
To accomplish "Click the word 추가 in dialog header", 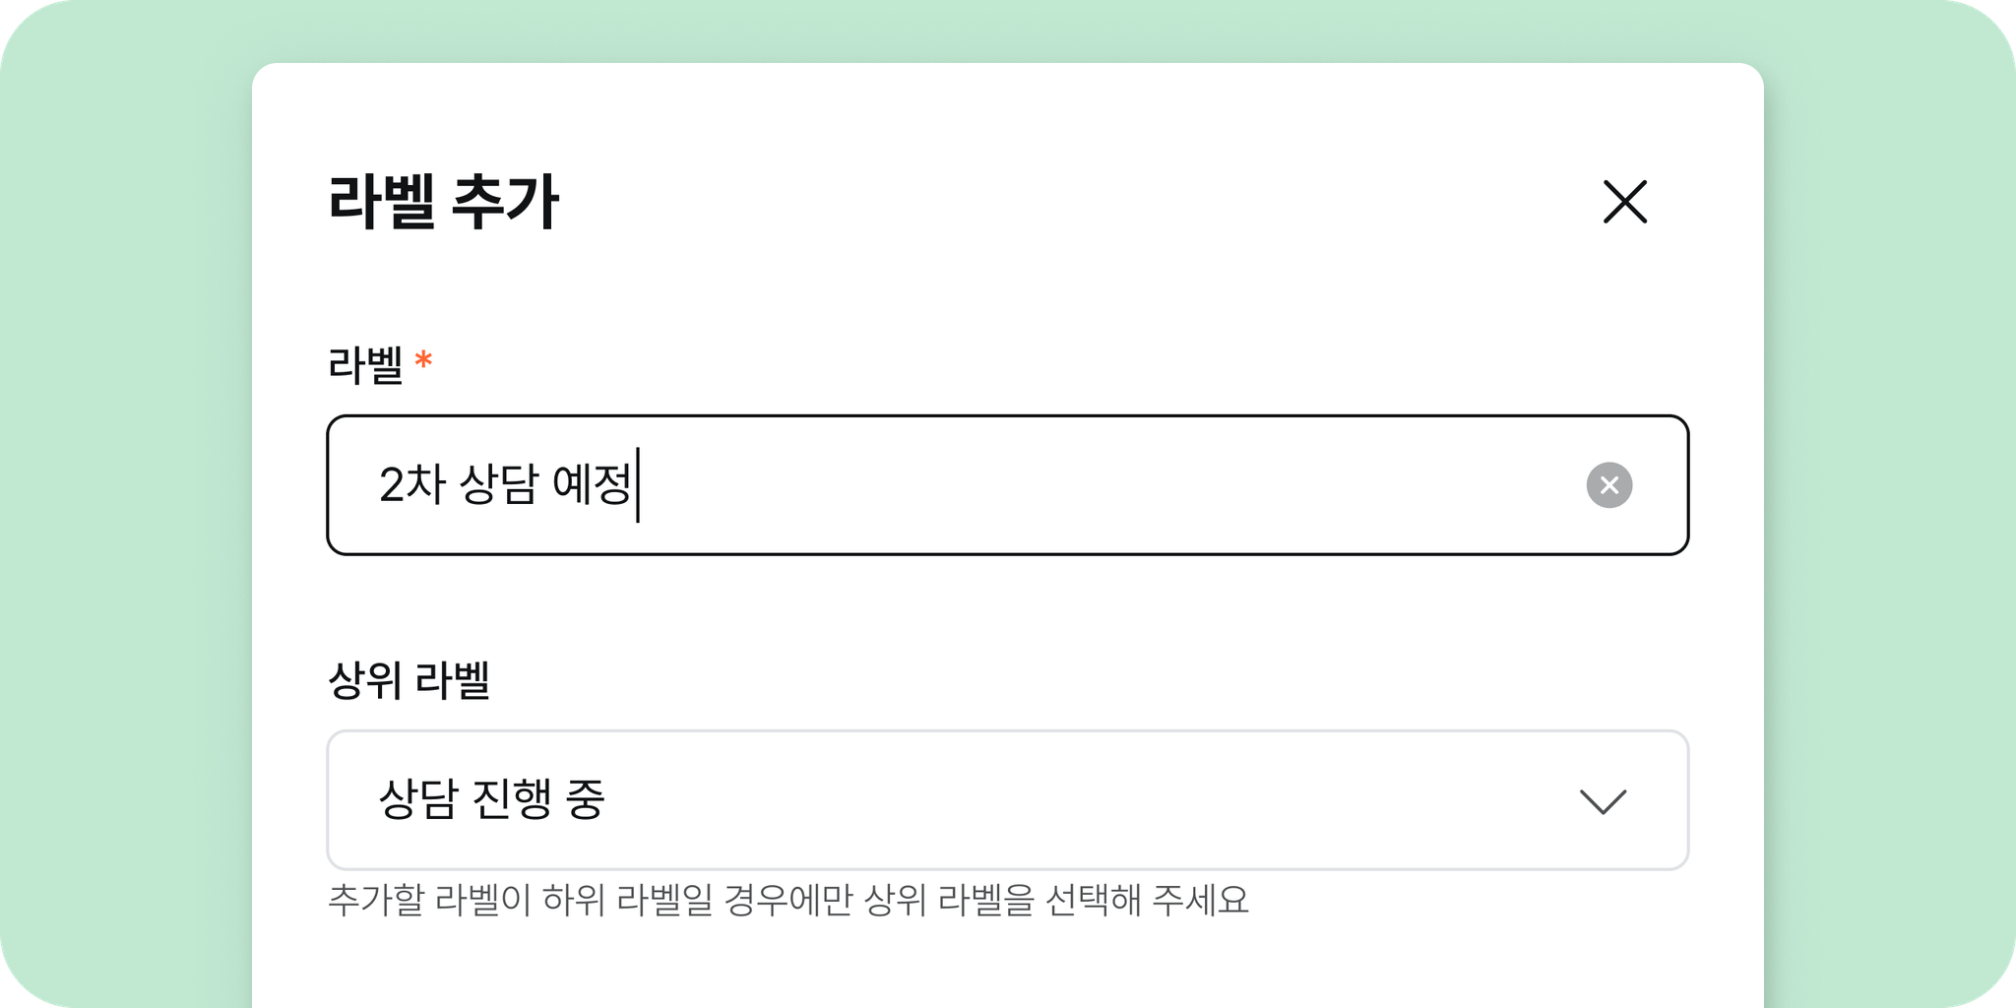I will (x=505, y=202).
